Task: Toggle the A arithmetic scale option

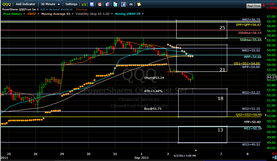Action: [x=273, y=157]
